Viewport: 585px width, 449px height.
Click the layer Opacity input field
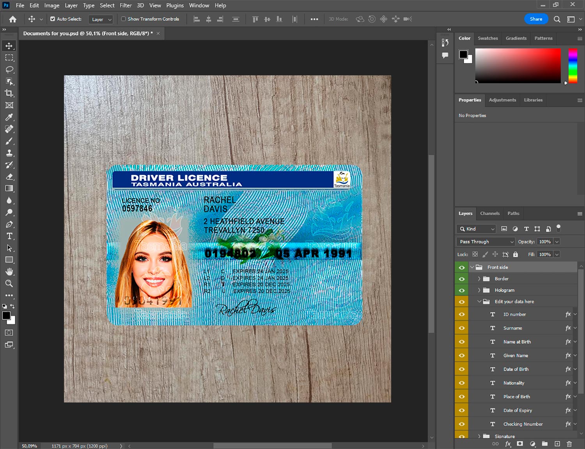click(545, 242)
